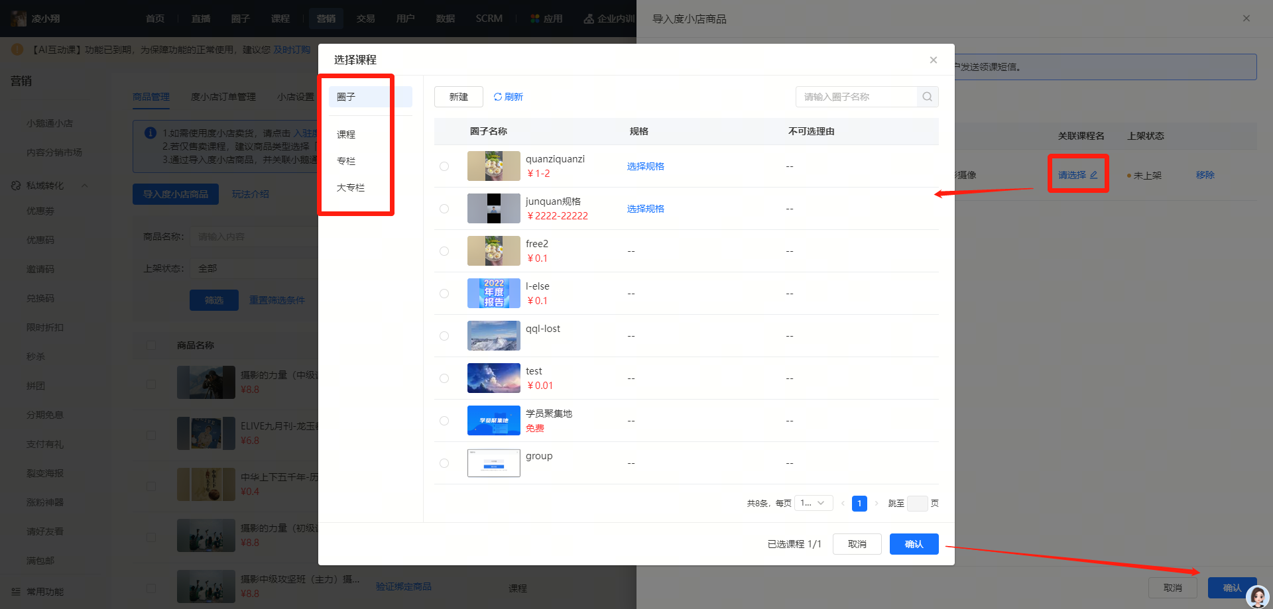Image resolution: width=1273 pixels, height=609 pixels.
Task: Click the 常用功能 sidebar menu icon
Action: [16, 592]
